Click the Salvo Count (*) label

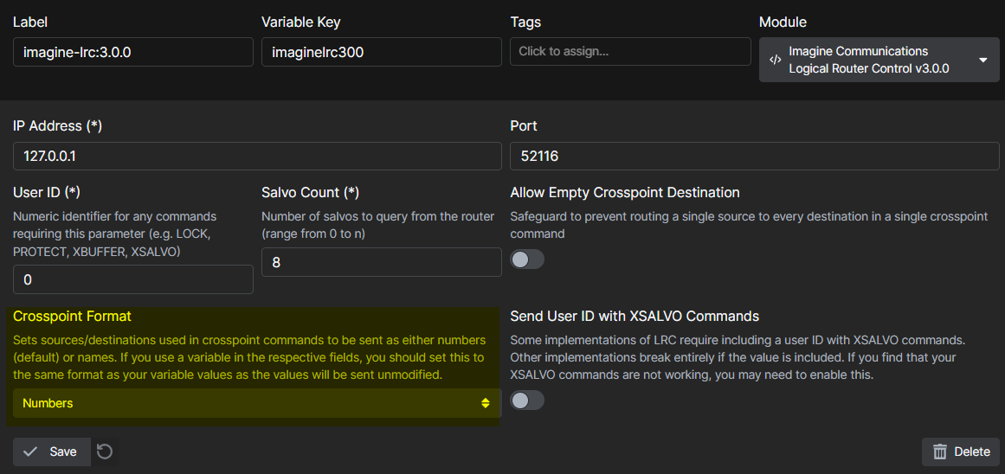click(310, 192)
